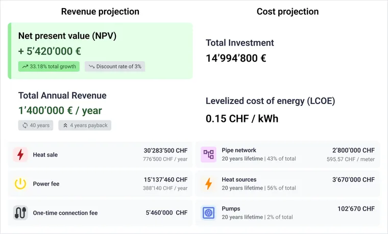Click the Heat sale label

coord(45,154)
